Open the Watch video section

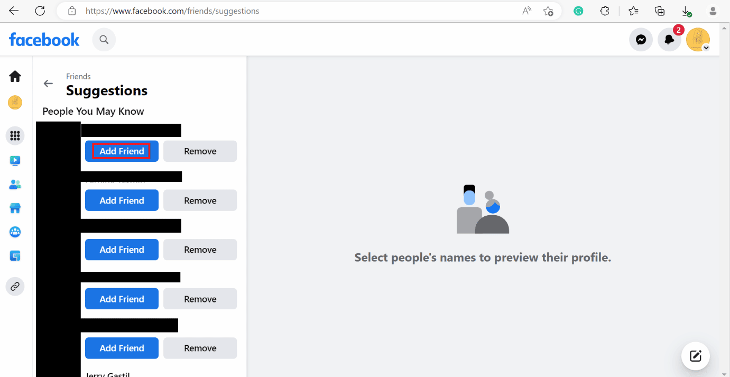tap(14, 160)
